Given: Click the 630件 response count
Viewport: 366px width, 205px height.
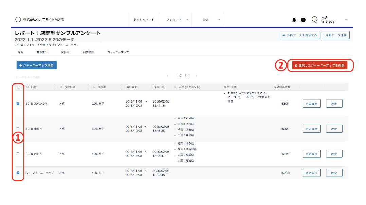Looking at the screenshot, I should pyautogui.click(x=286, y=104).
